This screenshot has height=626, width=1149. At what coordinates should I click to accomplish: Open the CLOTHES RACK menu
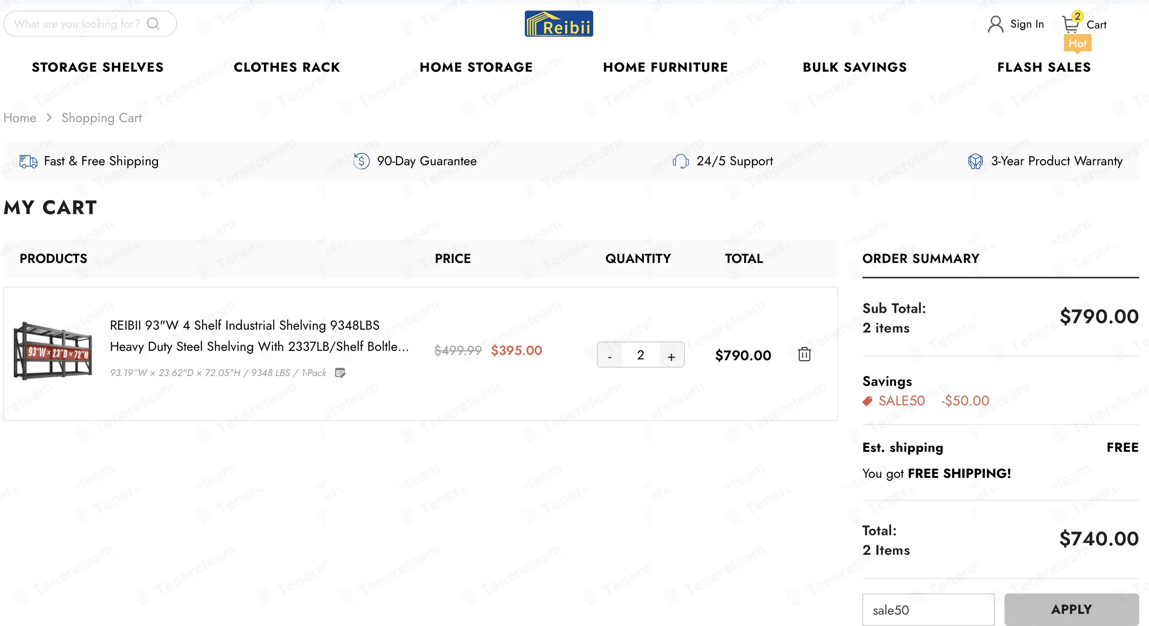[x=287, y=67]
